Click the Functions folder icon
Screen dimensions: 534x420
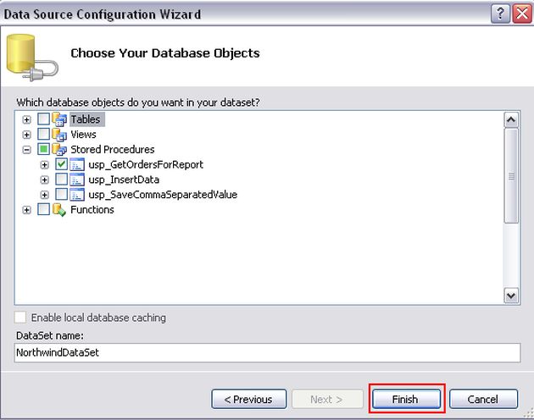59,210
